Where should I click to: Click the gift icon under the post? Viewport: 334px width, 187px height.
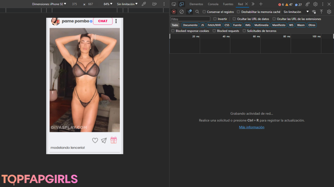tap(113, 140)
